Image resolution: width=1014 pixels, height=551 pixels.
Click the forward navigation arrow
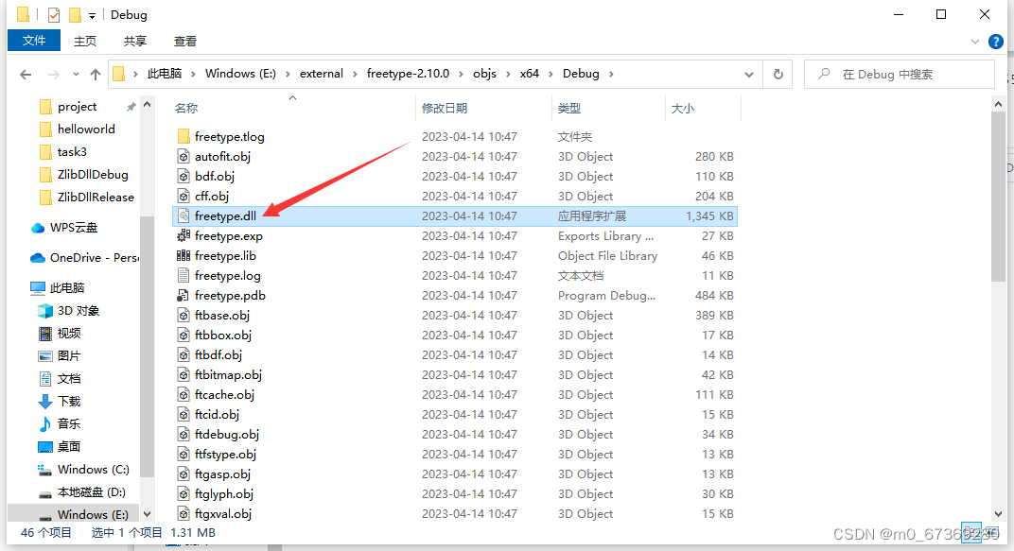(54, 75)
